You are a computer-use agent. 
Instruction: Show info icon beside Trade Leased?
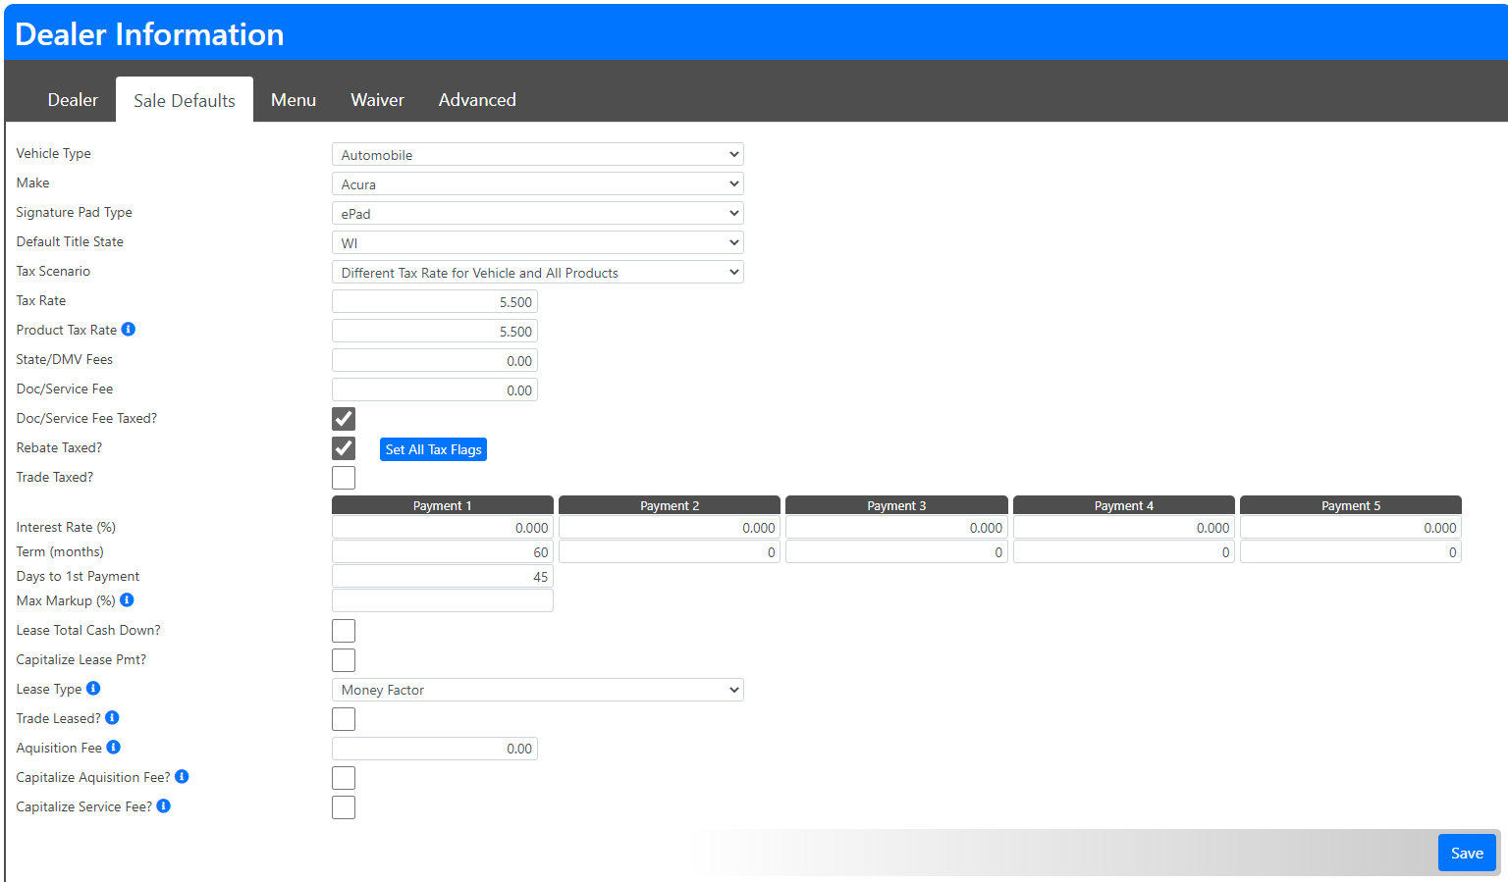112,718
